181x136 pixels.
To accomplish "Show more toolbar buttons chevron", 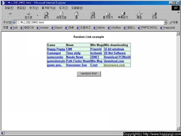I will pos(178,12).
